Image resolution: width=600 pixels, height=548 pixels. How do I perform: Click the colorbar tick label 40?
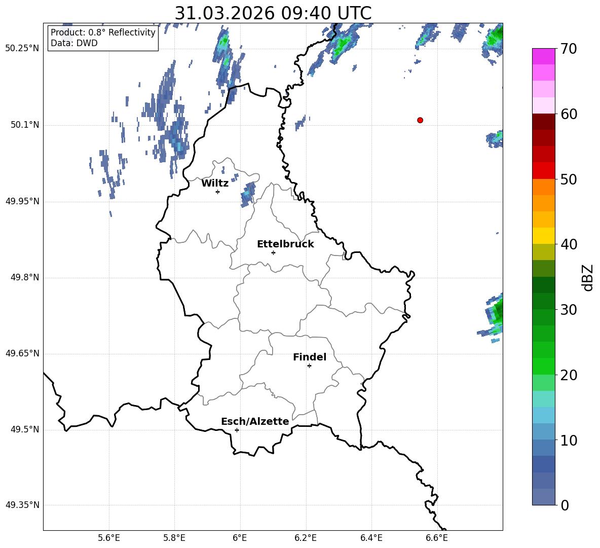[569, 244]
